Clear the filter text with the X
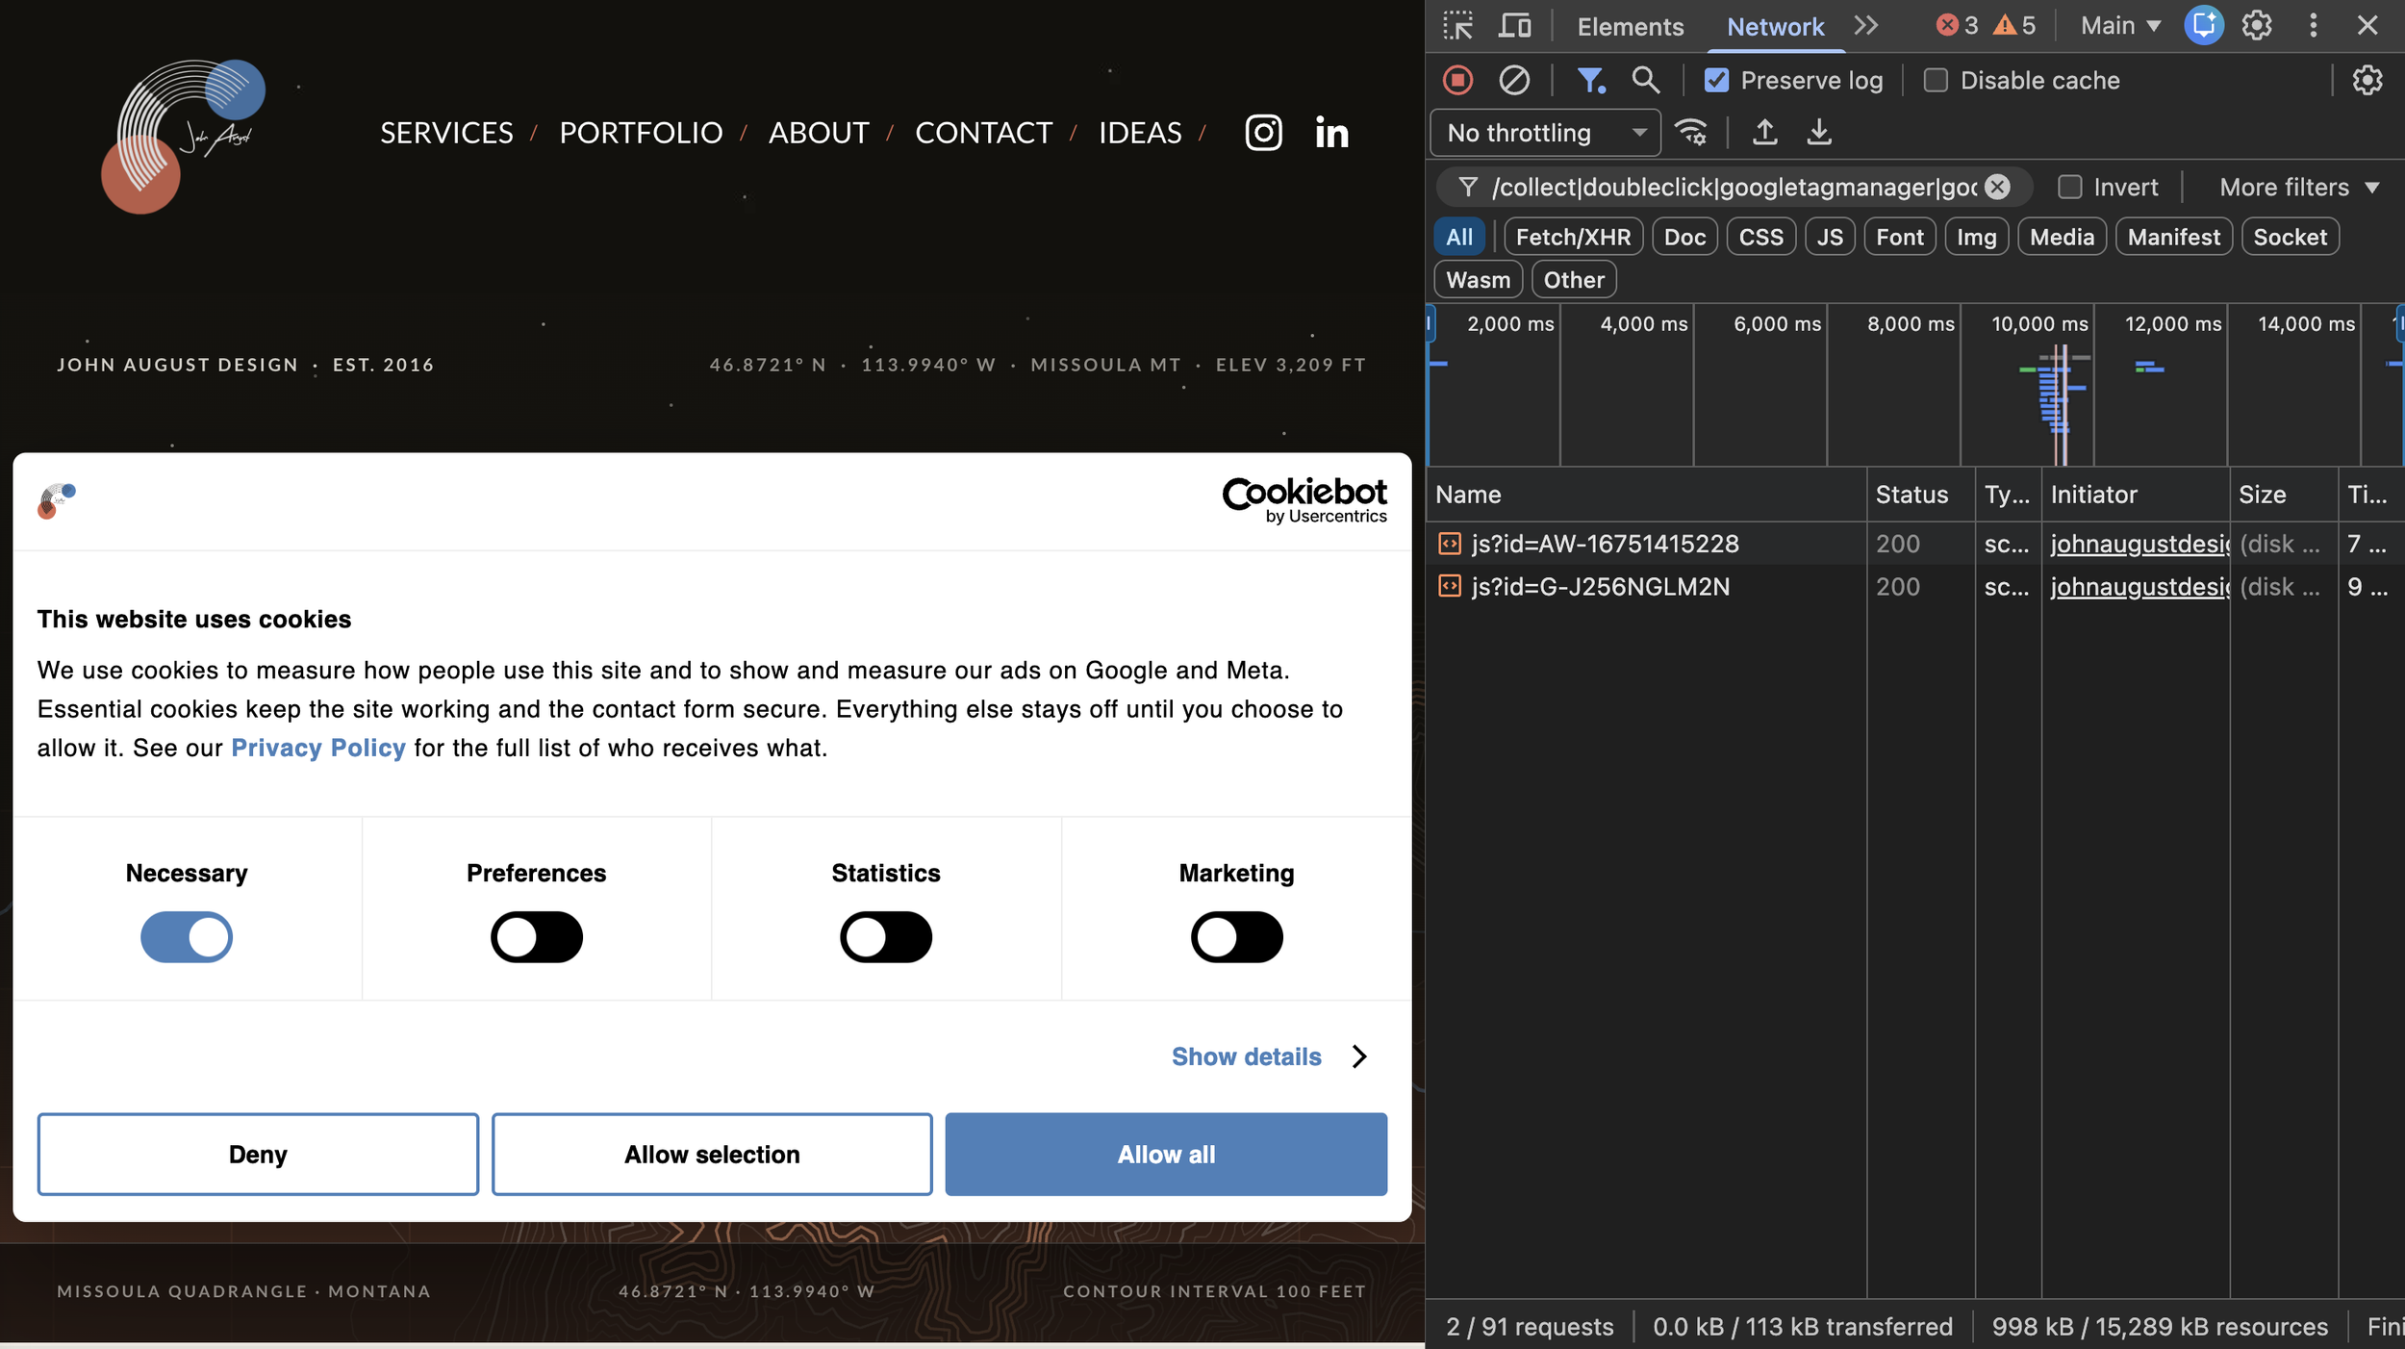2405x1349 pixels. coord(1998,187)
